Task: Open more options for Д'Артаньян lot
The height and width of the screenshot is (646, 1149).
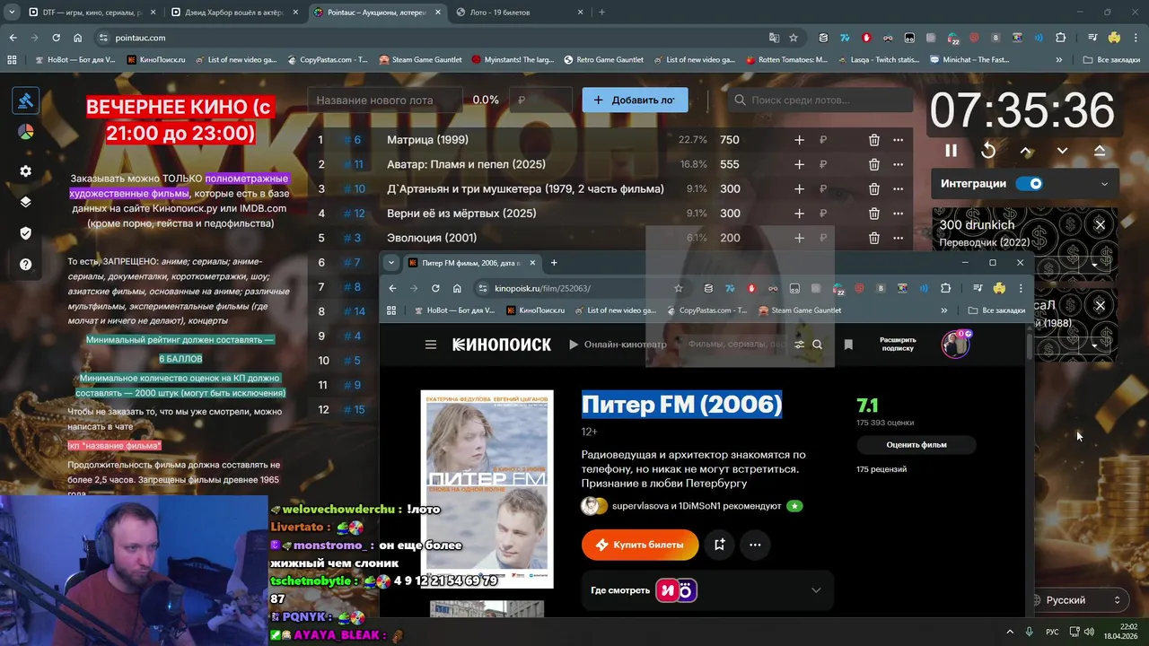Action: [898, 188]
